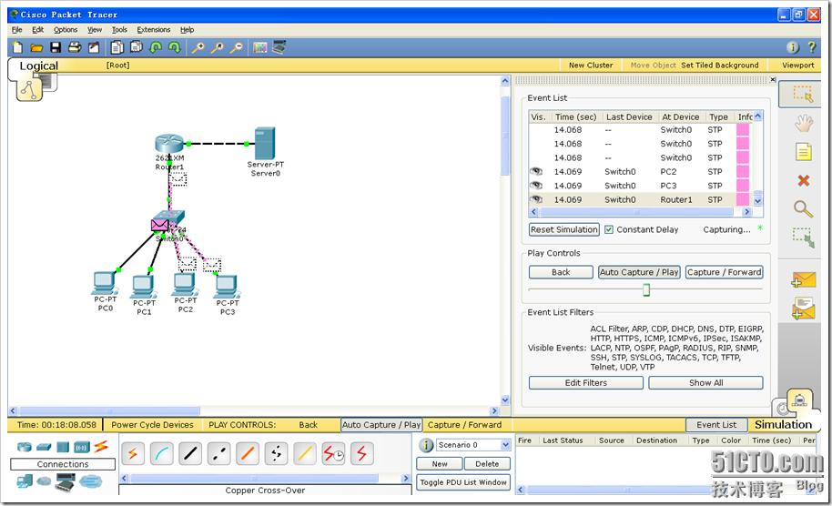Select the Move Layout hand tool
The width and height of the screenshot is (832, 506).
pos(804,124)
